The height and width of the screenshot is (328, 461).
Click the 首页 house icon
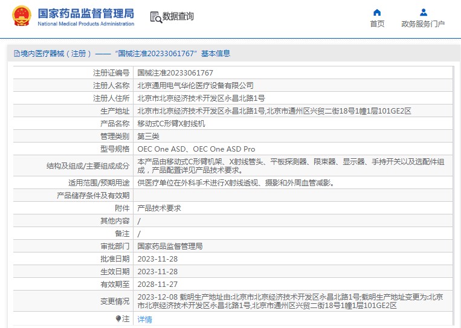[x=377, y=13]
